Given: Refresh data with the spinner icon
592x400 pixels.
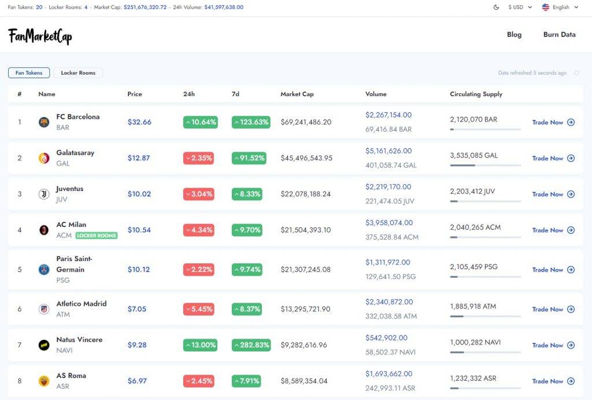Looking at the screenshot, I should [576, 73].
